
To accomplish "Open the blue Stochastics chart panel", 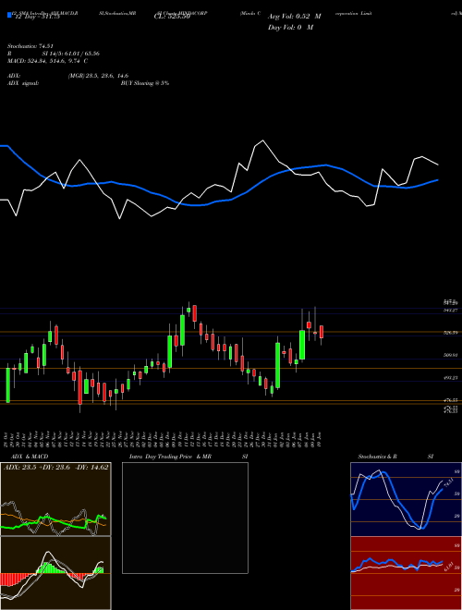I will click(406, 499).
